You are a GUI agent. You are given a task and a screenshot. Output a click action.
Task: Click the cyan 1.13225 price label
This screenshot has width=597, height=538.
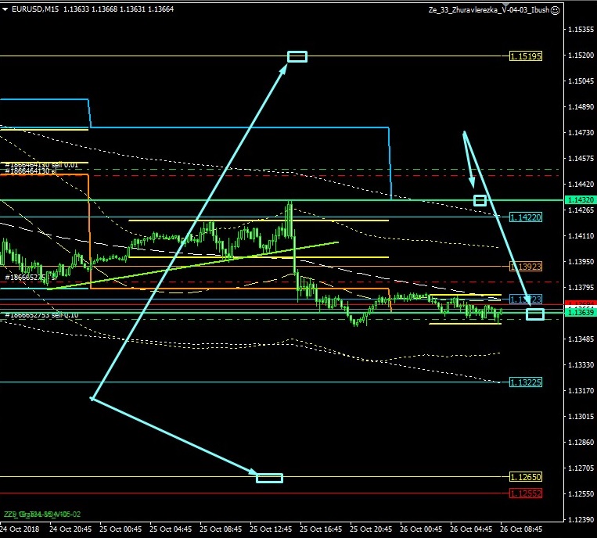click(x=526, y=382)
